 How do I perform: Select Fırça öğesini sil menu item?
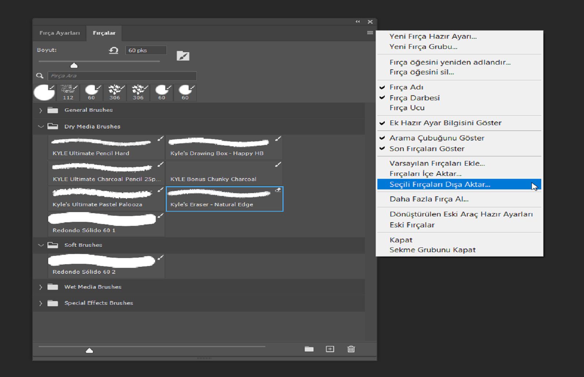click(x=459, y=72)
